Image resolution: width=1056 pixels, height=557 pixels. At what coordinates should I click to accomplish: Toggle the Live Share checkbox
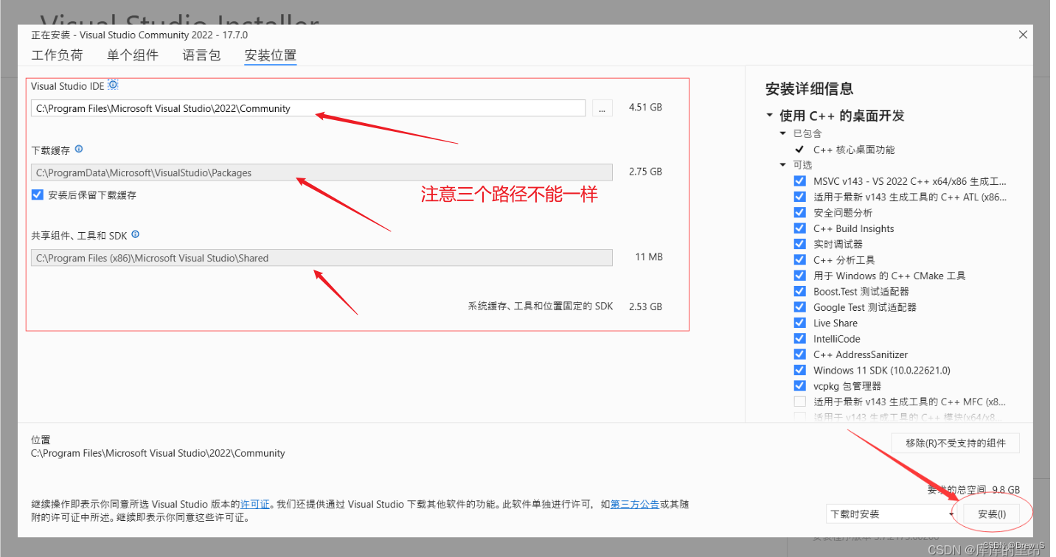[799, 323]
